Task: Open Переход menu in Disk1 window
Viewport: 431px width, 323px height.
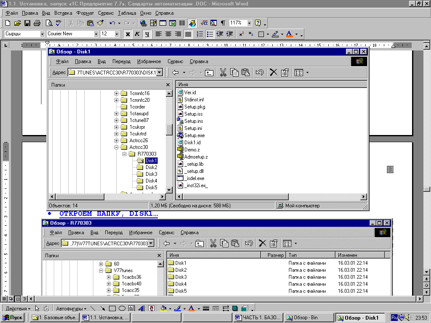Action: click(x=121, y=61)
